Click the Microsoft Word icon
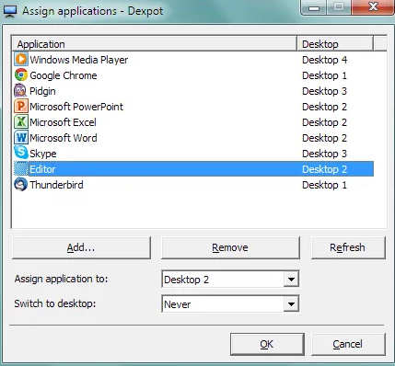Image resolution: width=395 pixels, height=366 pixels. pyautogui.click(x=21, y=138)
